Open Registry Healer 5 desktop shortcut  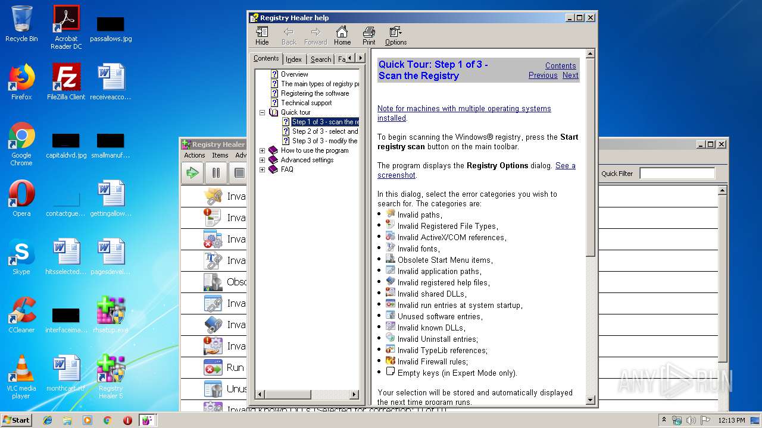111,377
